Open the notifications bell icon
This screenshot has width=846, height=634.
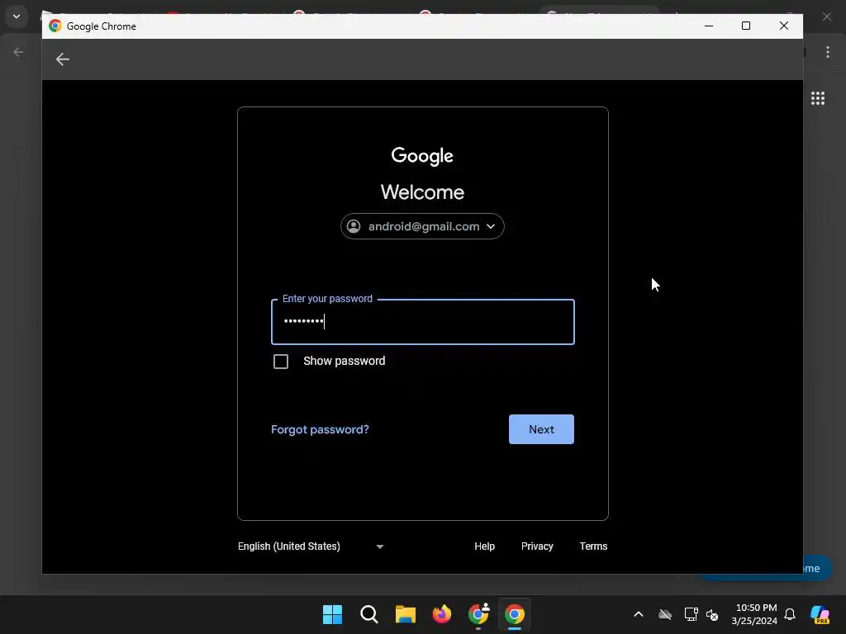[789, 614]
